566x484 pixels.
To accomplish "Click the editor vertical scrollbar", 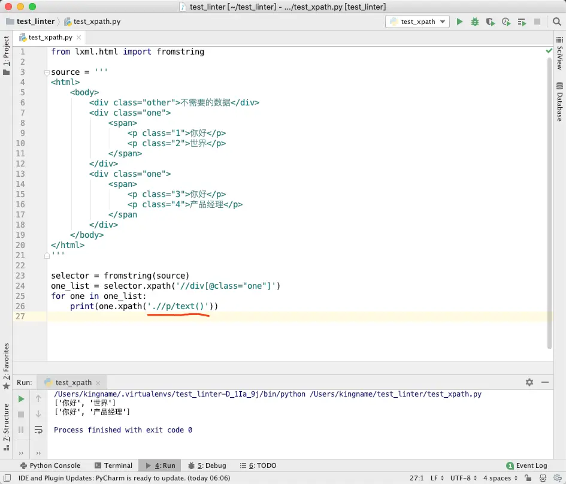I will [x=549, y=202].
